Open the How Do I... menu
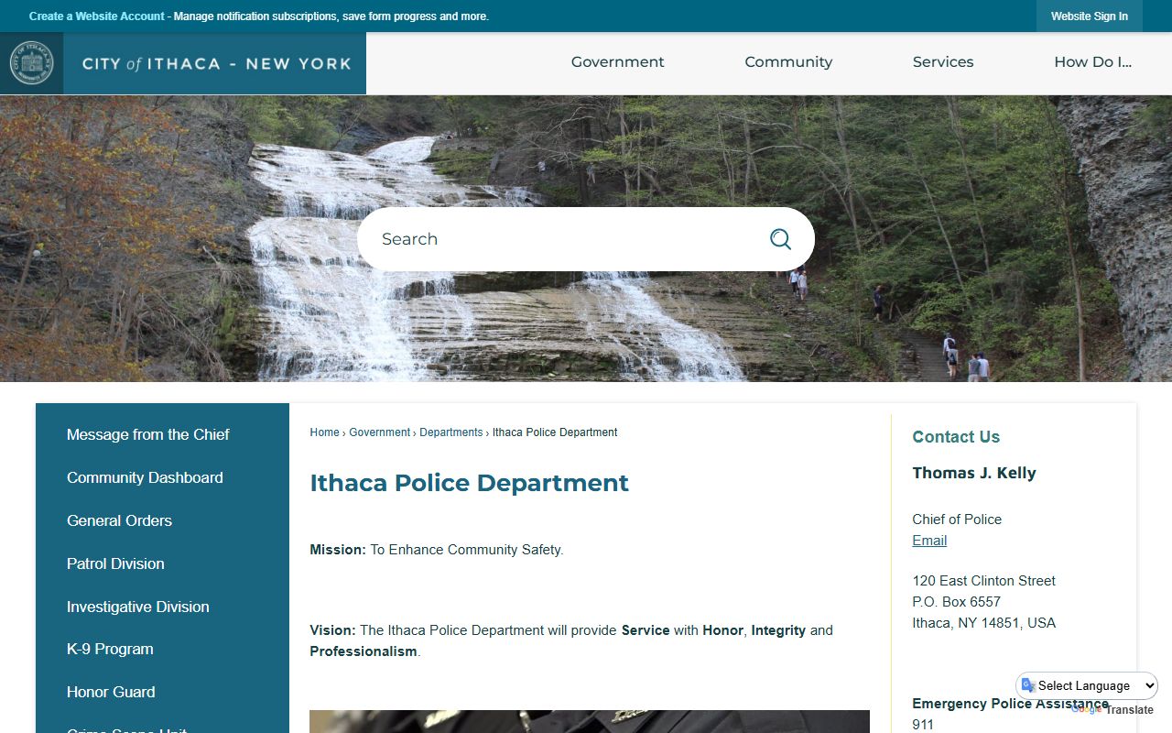Viewport: 1172px width, 733px height. [1092, 62]
